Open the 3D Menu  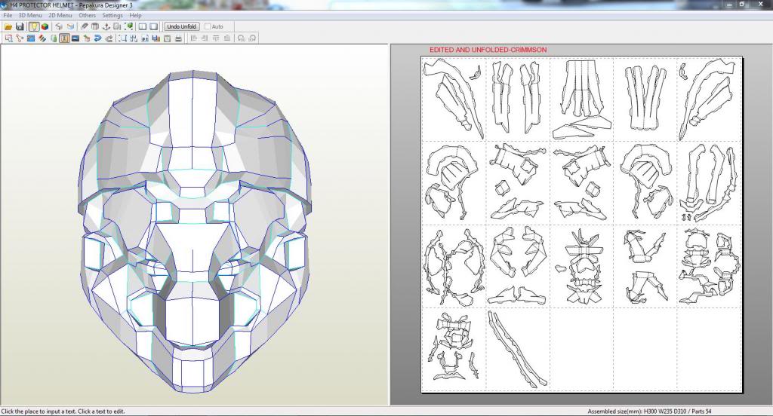point(30,15)
